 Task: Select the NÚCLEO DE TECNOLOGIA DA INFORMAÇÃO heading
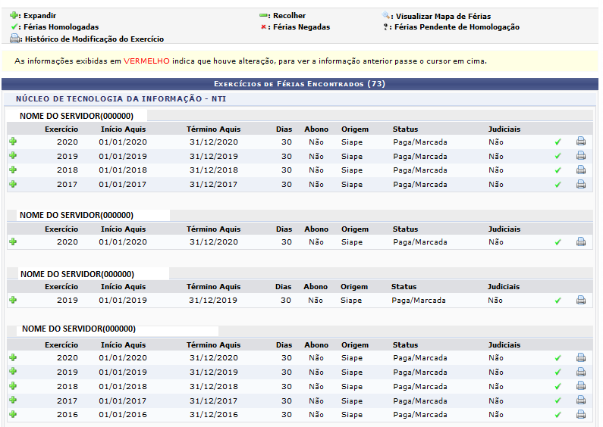121,99
